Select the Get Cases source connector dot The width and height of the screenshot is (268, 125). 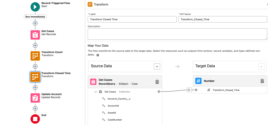[159, 92]
